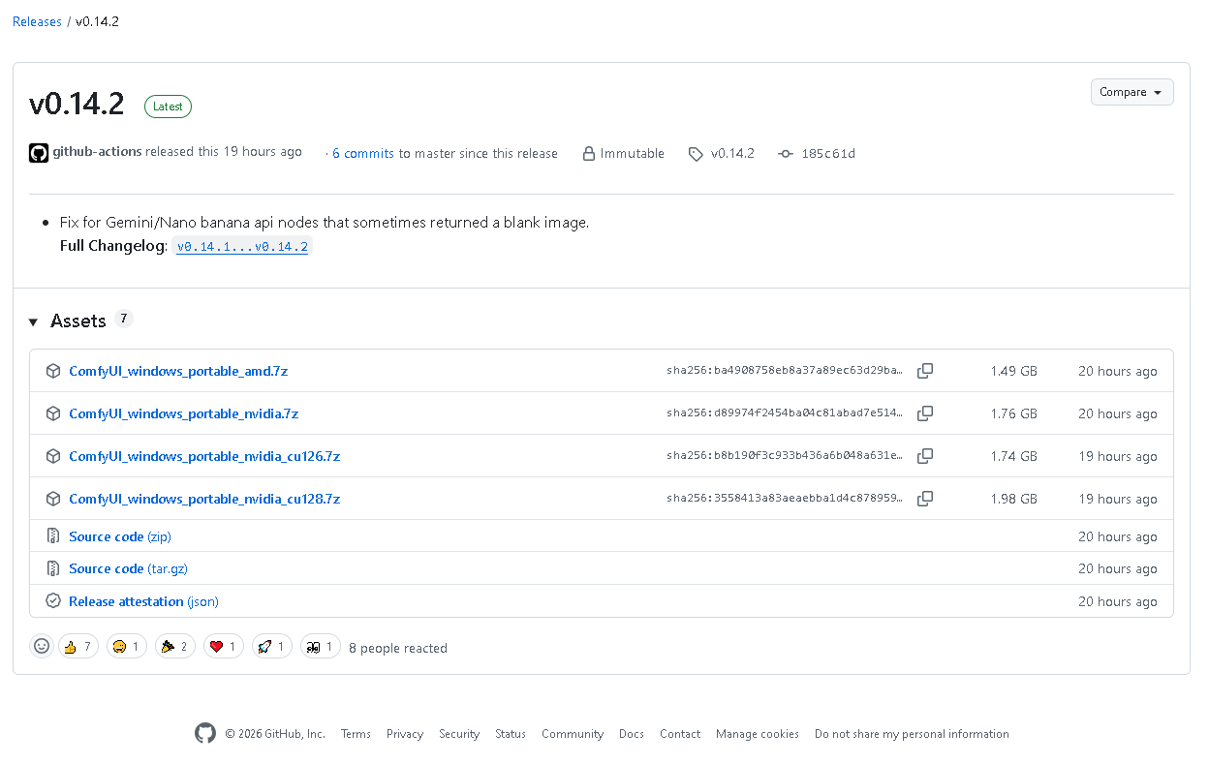The height and width of the screenshot is (764, 1209).
Task: Click the GitHub logo in the footer
Action: [205, 734]
